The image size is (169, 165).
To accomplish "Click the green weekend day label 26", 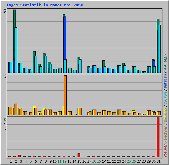I will (x=134, y=161).
